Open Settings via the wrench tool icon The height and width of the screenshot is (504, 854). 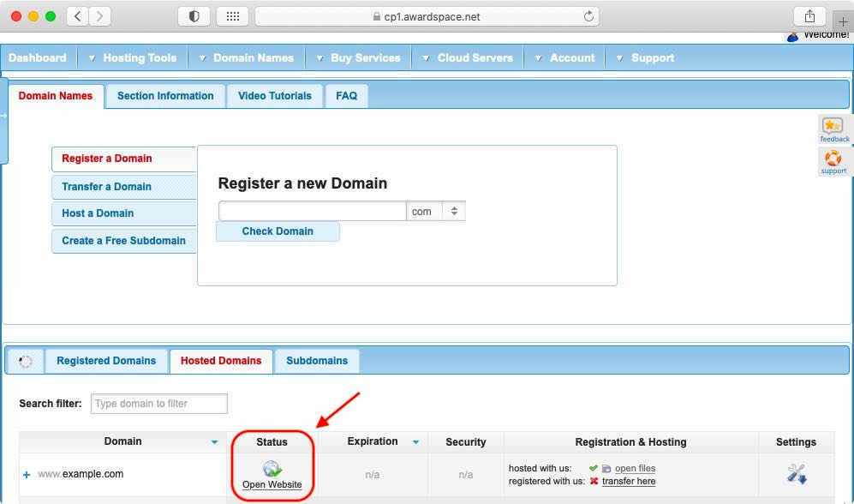[x=795, y=471]
